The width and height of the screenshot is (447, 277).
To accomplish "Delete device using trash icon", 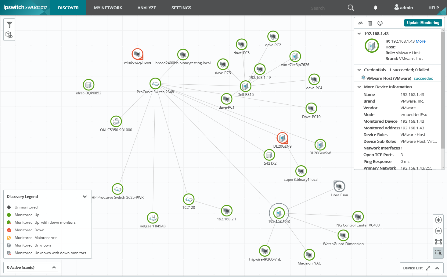I will [x=370, y=23].
